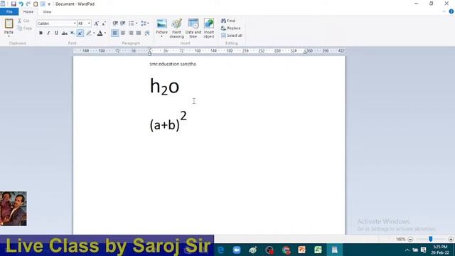Click the WordPad taskbar icon
Screen dimensions: 455x256
334,250
